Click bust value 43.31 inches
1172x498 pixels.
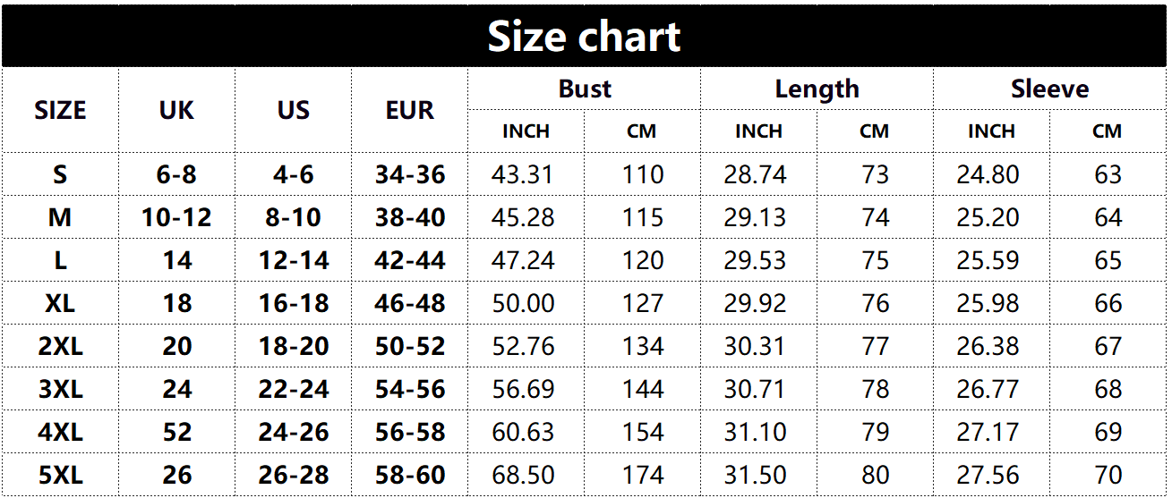526,174
